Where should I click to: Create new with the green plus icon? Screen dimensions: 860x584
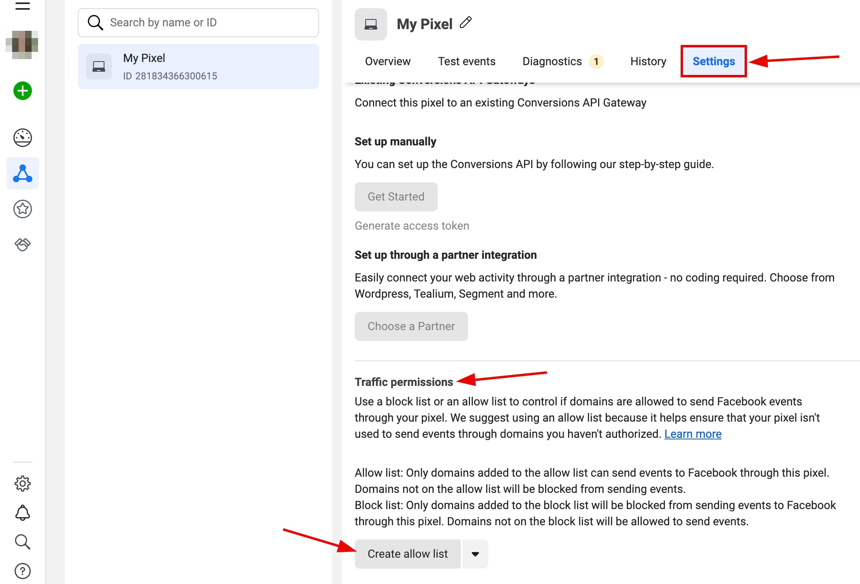23,91
